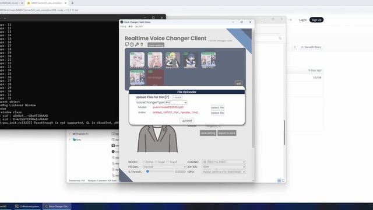Click the Voice Changer window scrollbar

(253, 90)
